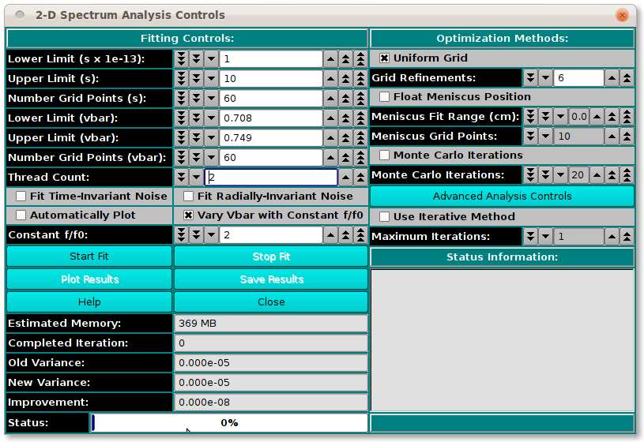Enable Use Iterative Method
This screenshot has width=644, height=442.
click(x=384, y=217)
